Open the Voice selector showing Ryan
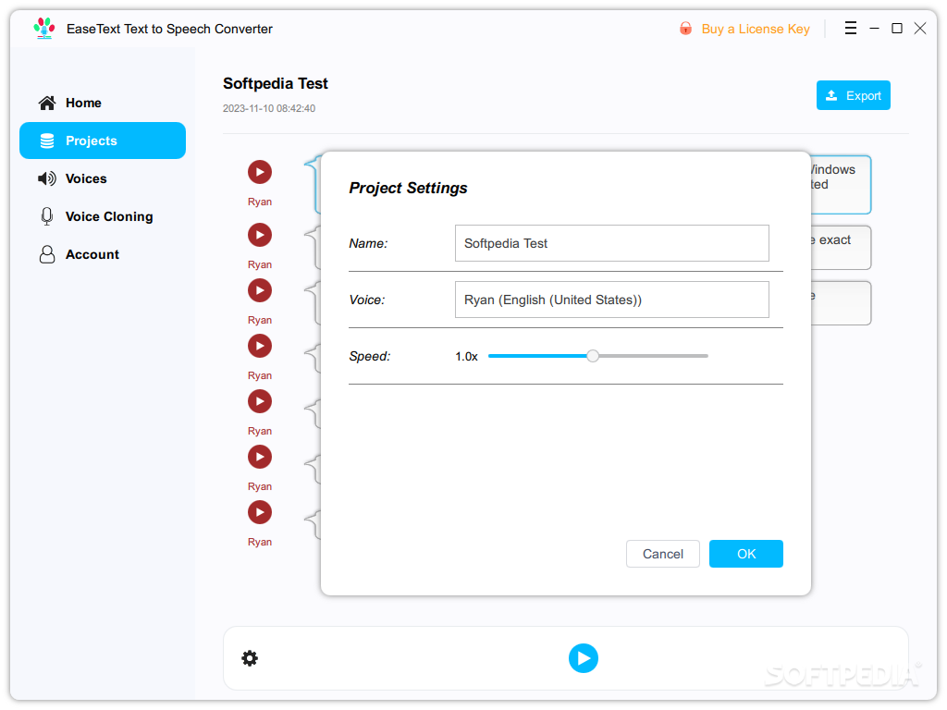Image resolution: width=947 pixels, height=710 pixels. [x=612, y=300]
